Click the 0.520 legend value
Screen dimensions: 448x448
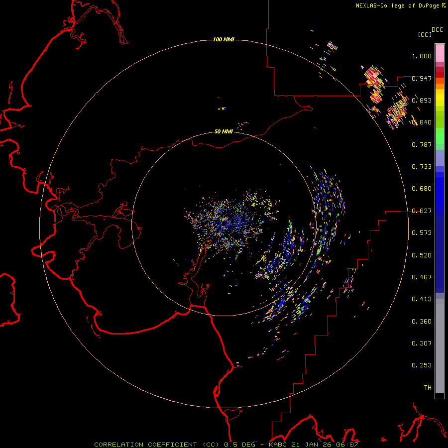click(422, 255)
